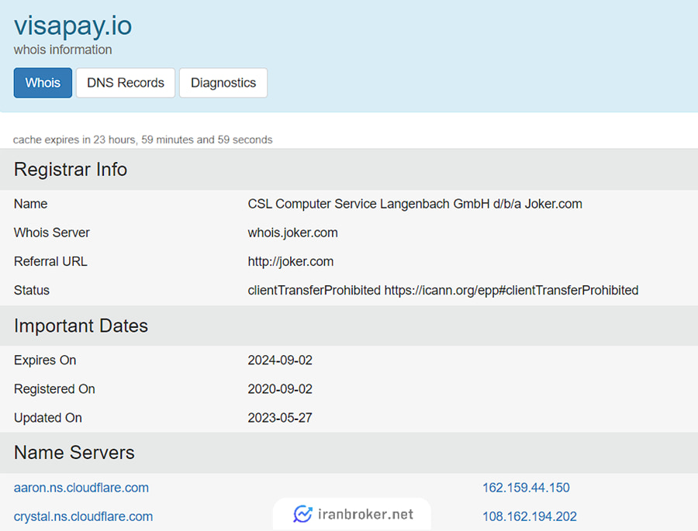Click the cache expires notice text
This screenshot has width=698, height=531.
[x=143, y=140]
